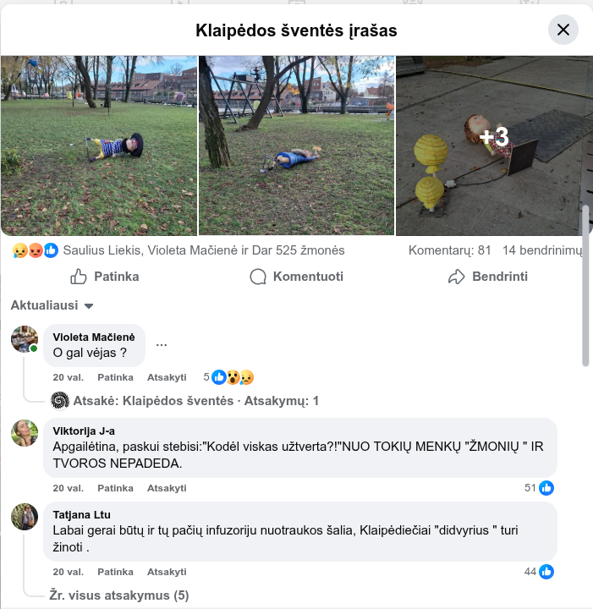
Task: Click the Patinka thumbs-up icon under post
Action: point(78,277)
